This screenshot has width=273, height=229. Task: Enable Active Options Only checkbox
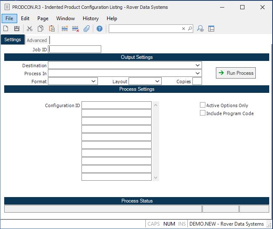[203, 105]
